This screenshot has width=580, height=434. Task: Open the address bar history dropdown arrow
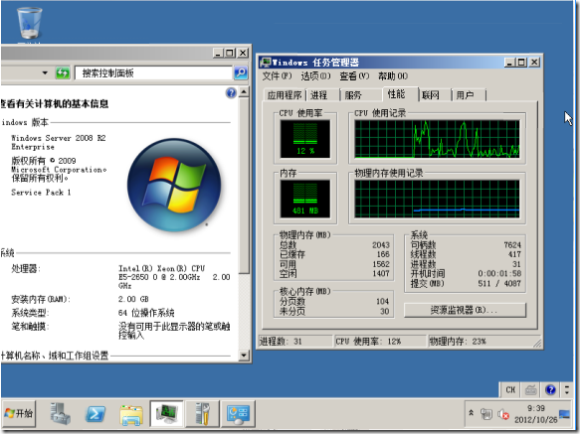point(45,72)
